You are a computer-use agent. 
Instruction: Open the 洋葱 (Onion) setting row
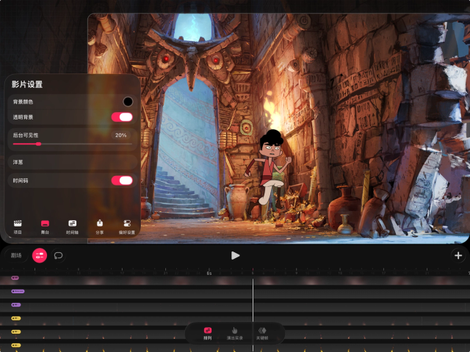pyautogui.click(x=73, y=162)
